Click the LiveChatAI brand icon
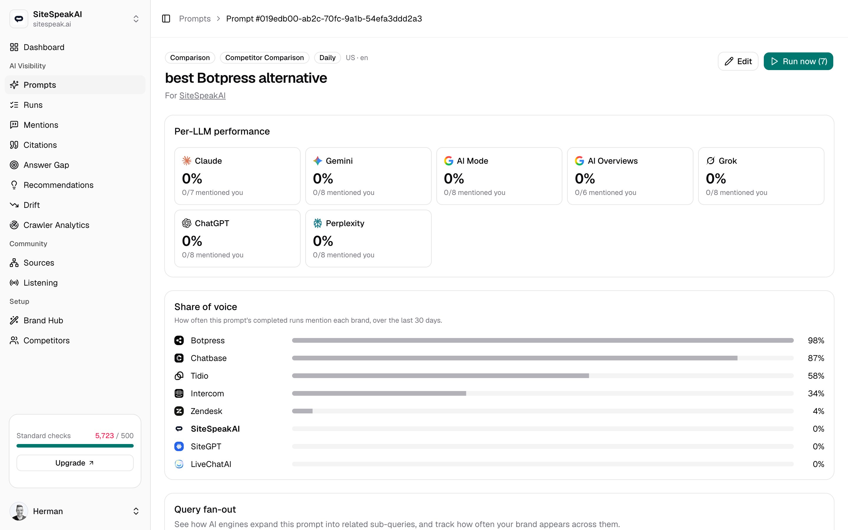The image size is (848, 530). point(179,464)
